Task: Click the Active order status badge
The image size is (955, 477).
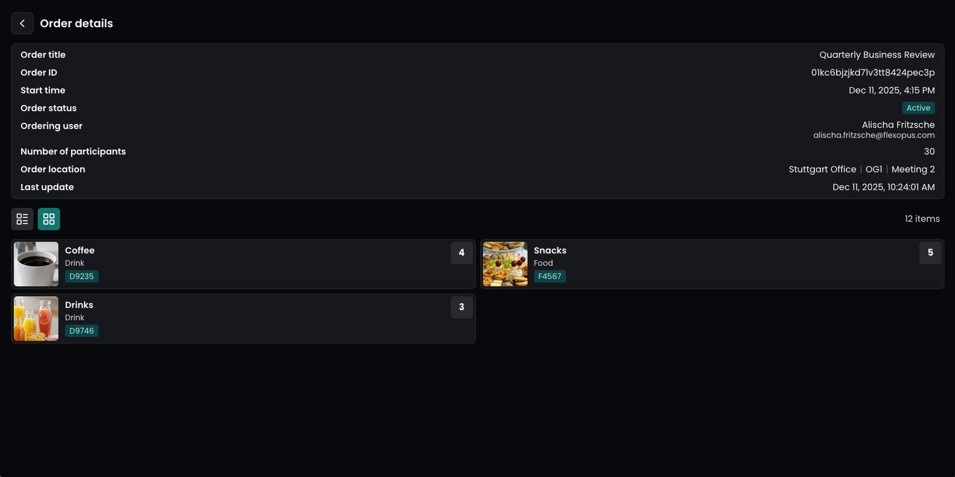Action: [918, 108]
